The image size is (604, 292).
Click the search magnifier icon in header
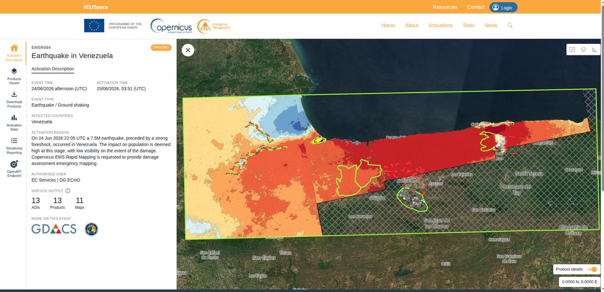[510, 26]
